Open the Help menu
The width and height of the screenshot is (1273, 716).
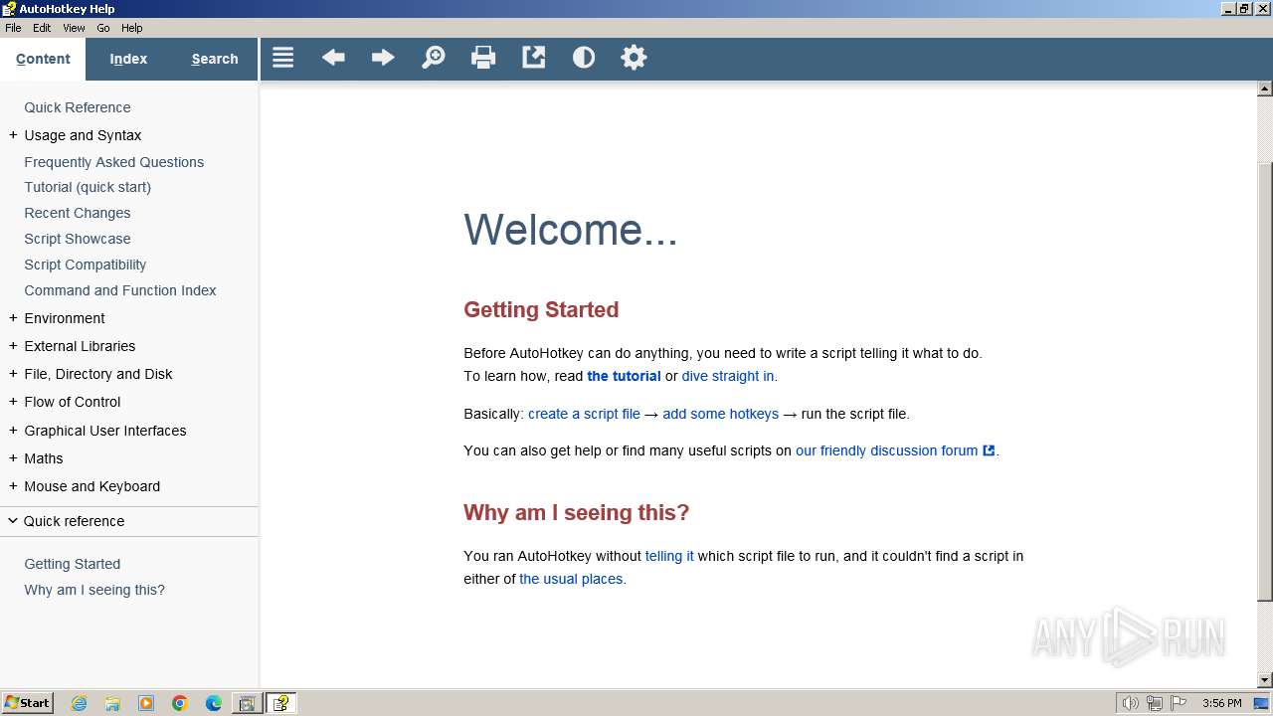[132, 28]
